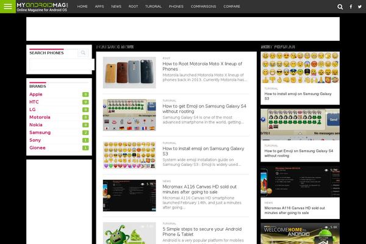
Task: Click the count badge next to Sony
Action: 85,140
